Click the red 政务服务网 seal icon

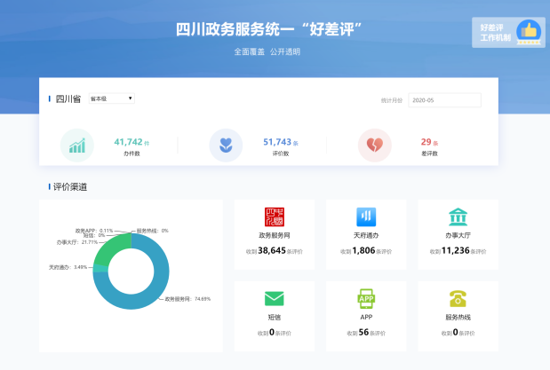pyautogui.click(x=275, y=217)
